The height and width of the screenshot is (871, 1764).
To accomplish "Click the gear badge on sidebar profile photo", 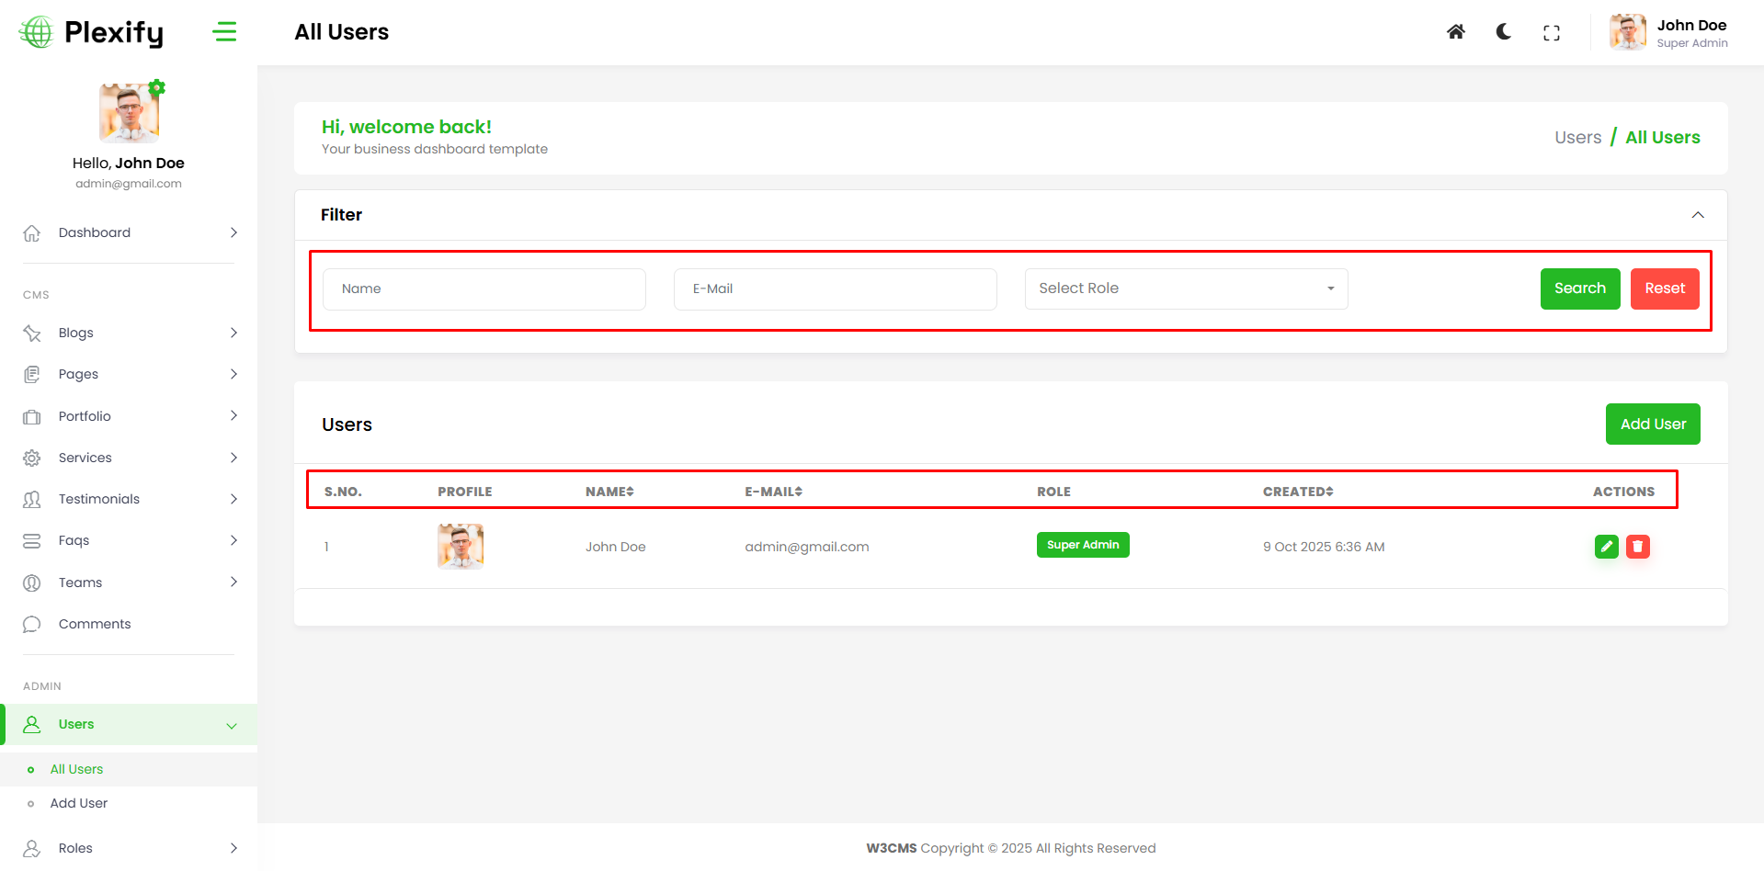I will (157, 87).
